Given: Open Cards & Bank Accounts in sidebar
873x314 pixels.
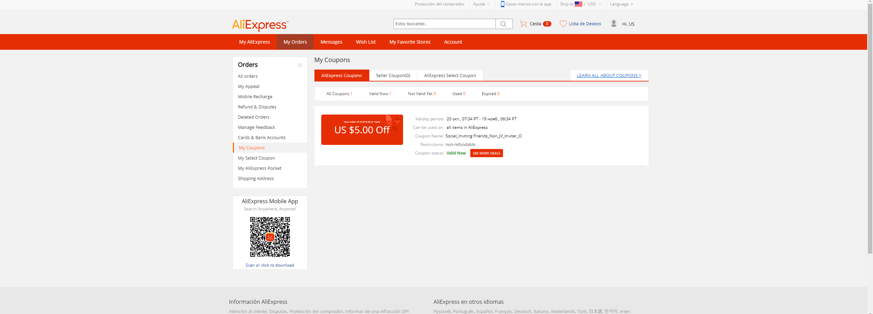Looking at the screenshot, I should pyautogui.click(x=262, y=137).
